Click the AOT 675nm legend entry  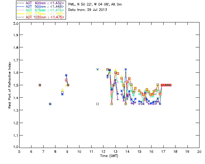tap(41, 10)
